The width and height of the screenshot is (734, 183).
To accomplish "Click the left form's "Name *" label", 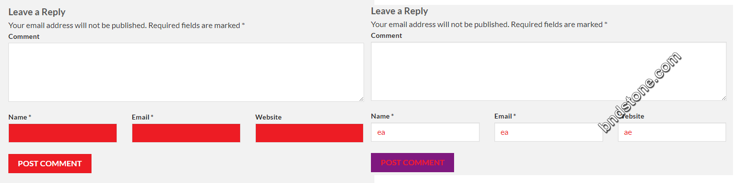I will (20, 117).
